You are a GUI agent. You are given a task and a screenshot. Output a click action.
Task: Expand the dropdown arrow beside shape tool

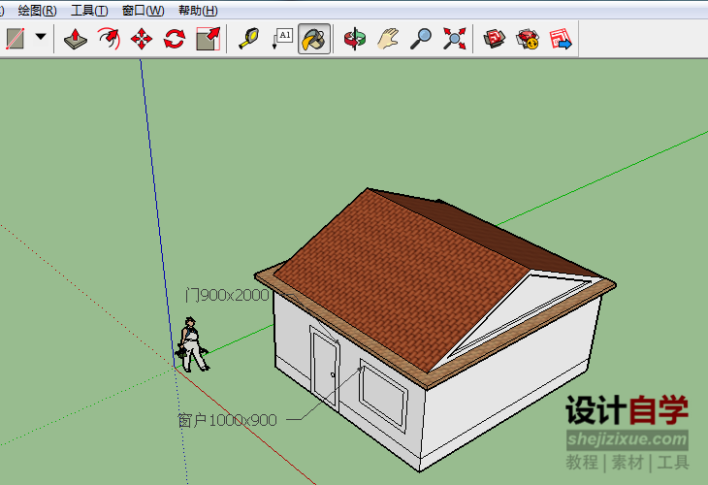[41, 38]
